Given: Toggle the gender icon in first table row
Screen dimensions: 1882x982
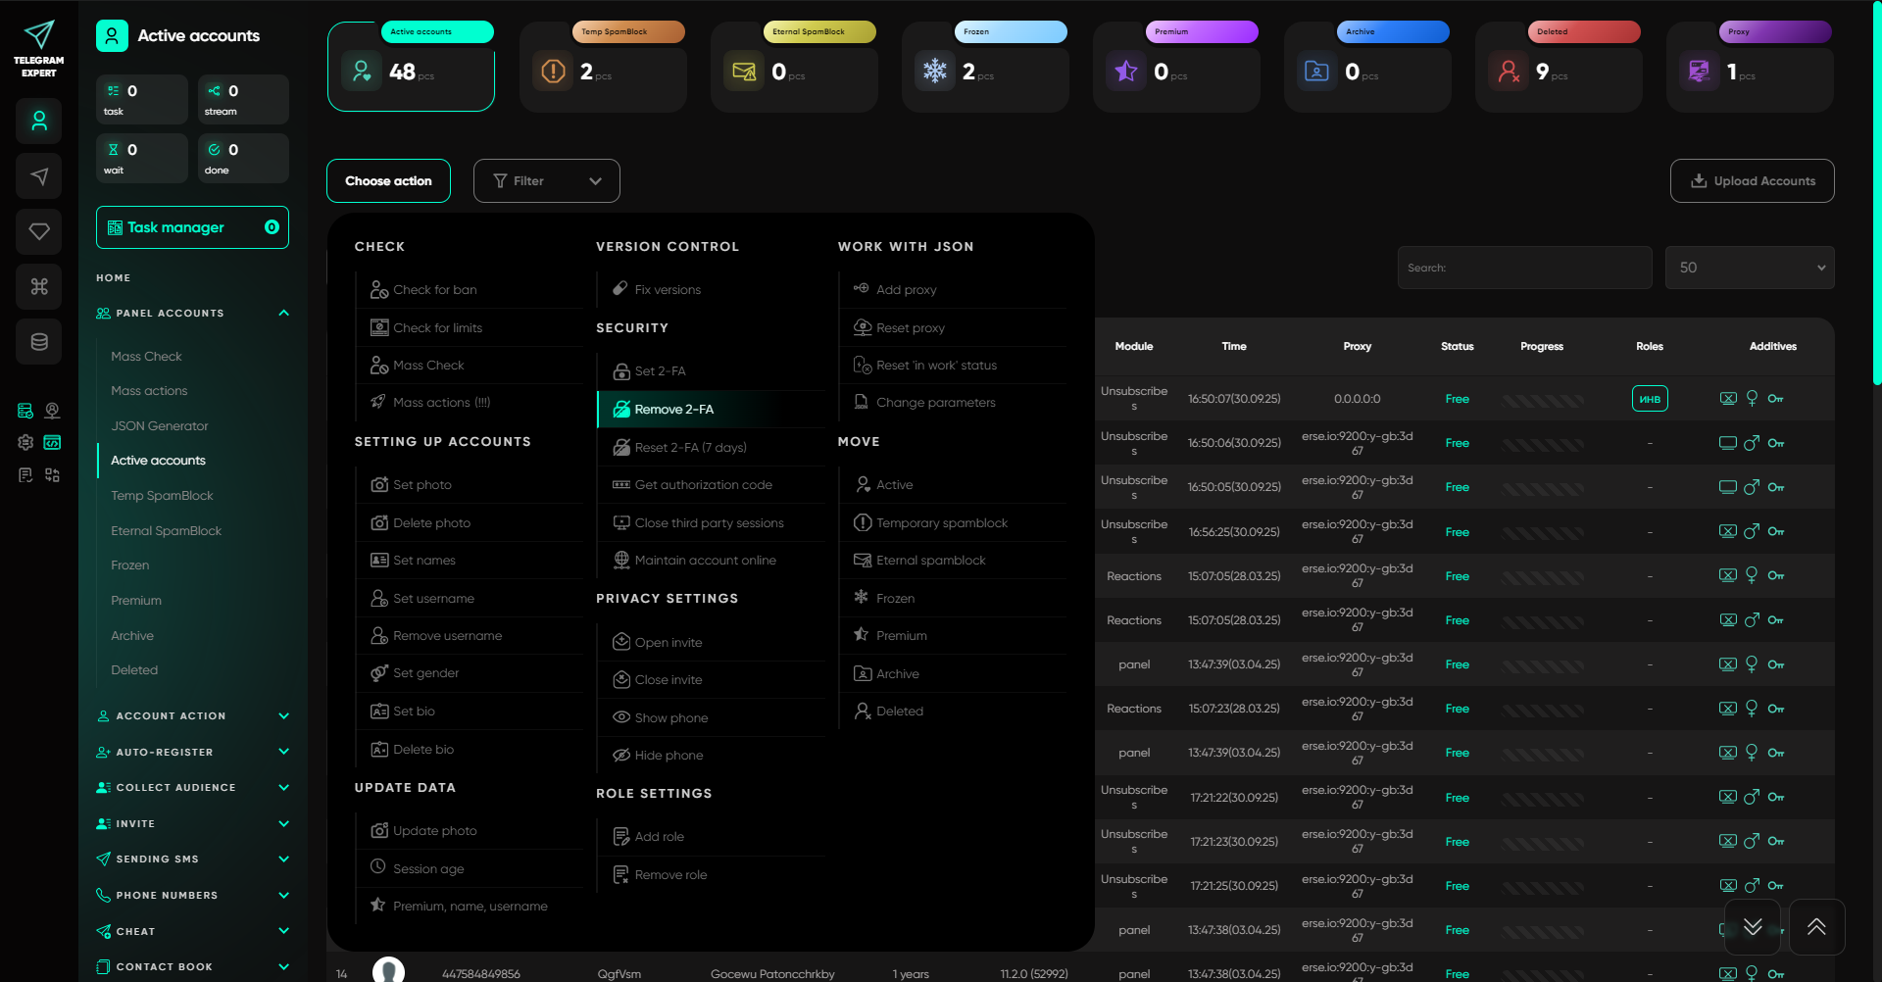Looking at the screenshot, I should click(x=1752, y=399).
